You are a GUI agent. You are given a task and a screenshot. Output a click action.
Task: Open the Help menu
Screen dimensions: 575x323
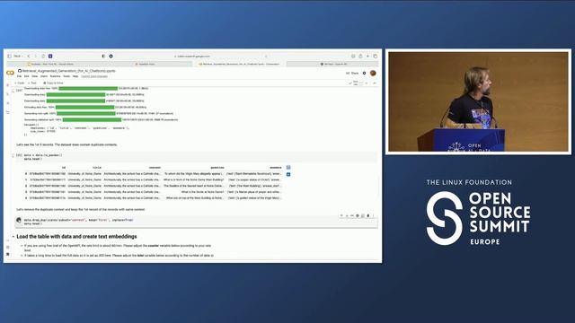click(x=75, y=76)
